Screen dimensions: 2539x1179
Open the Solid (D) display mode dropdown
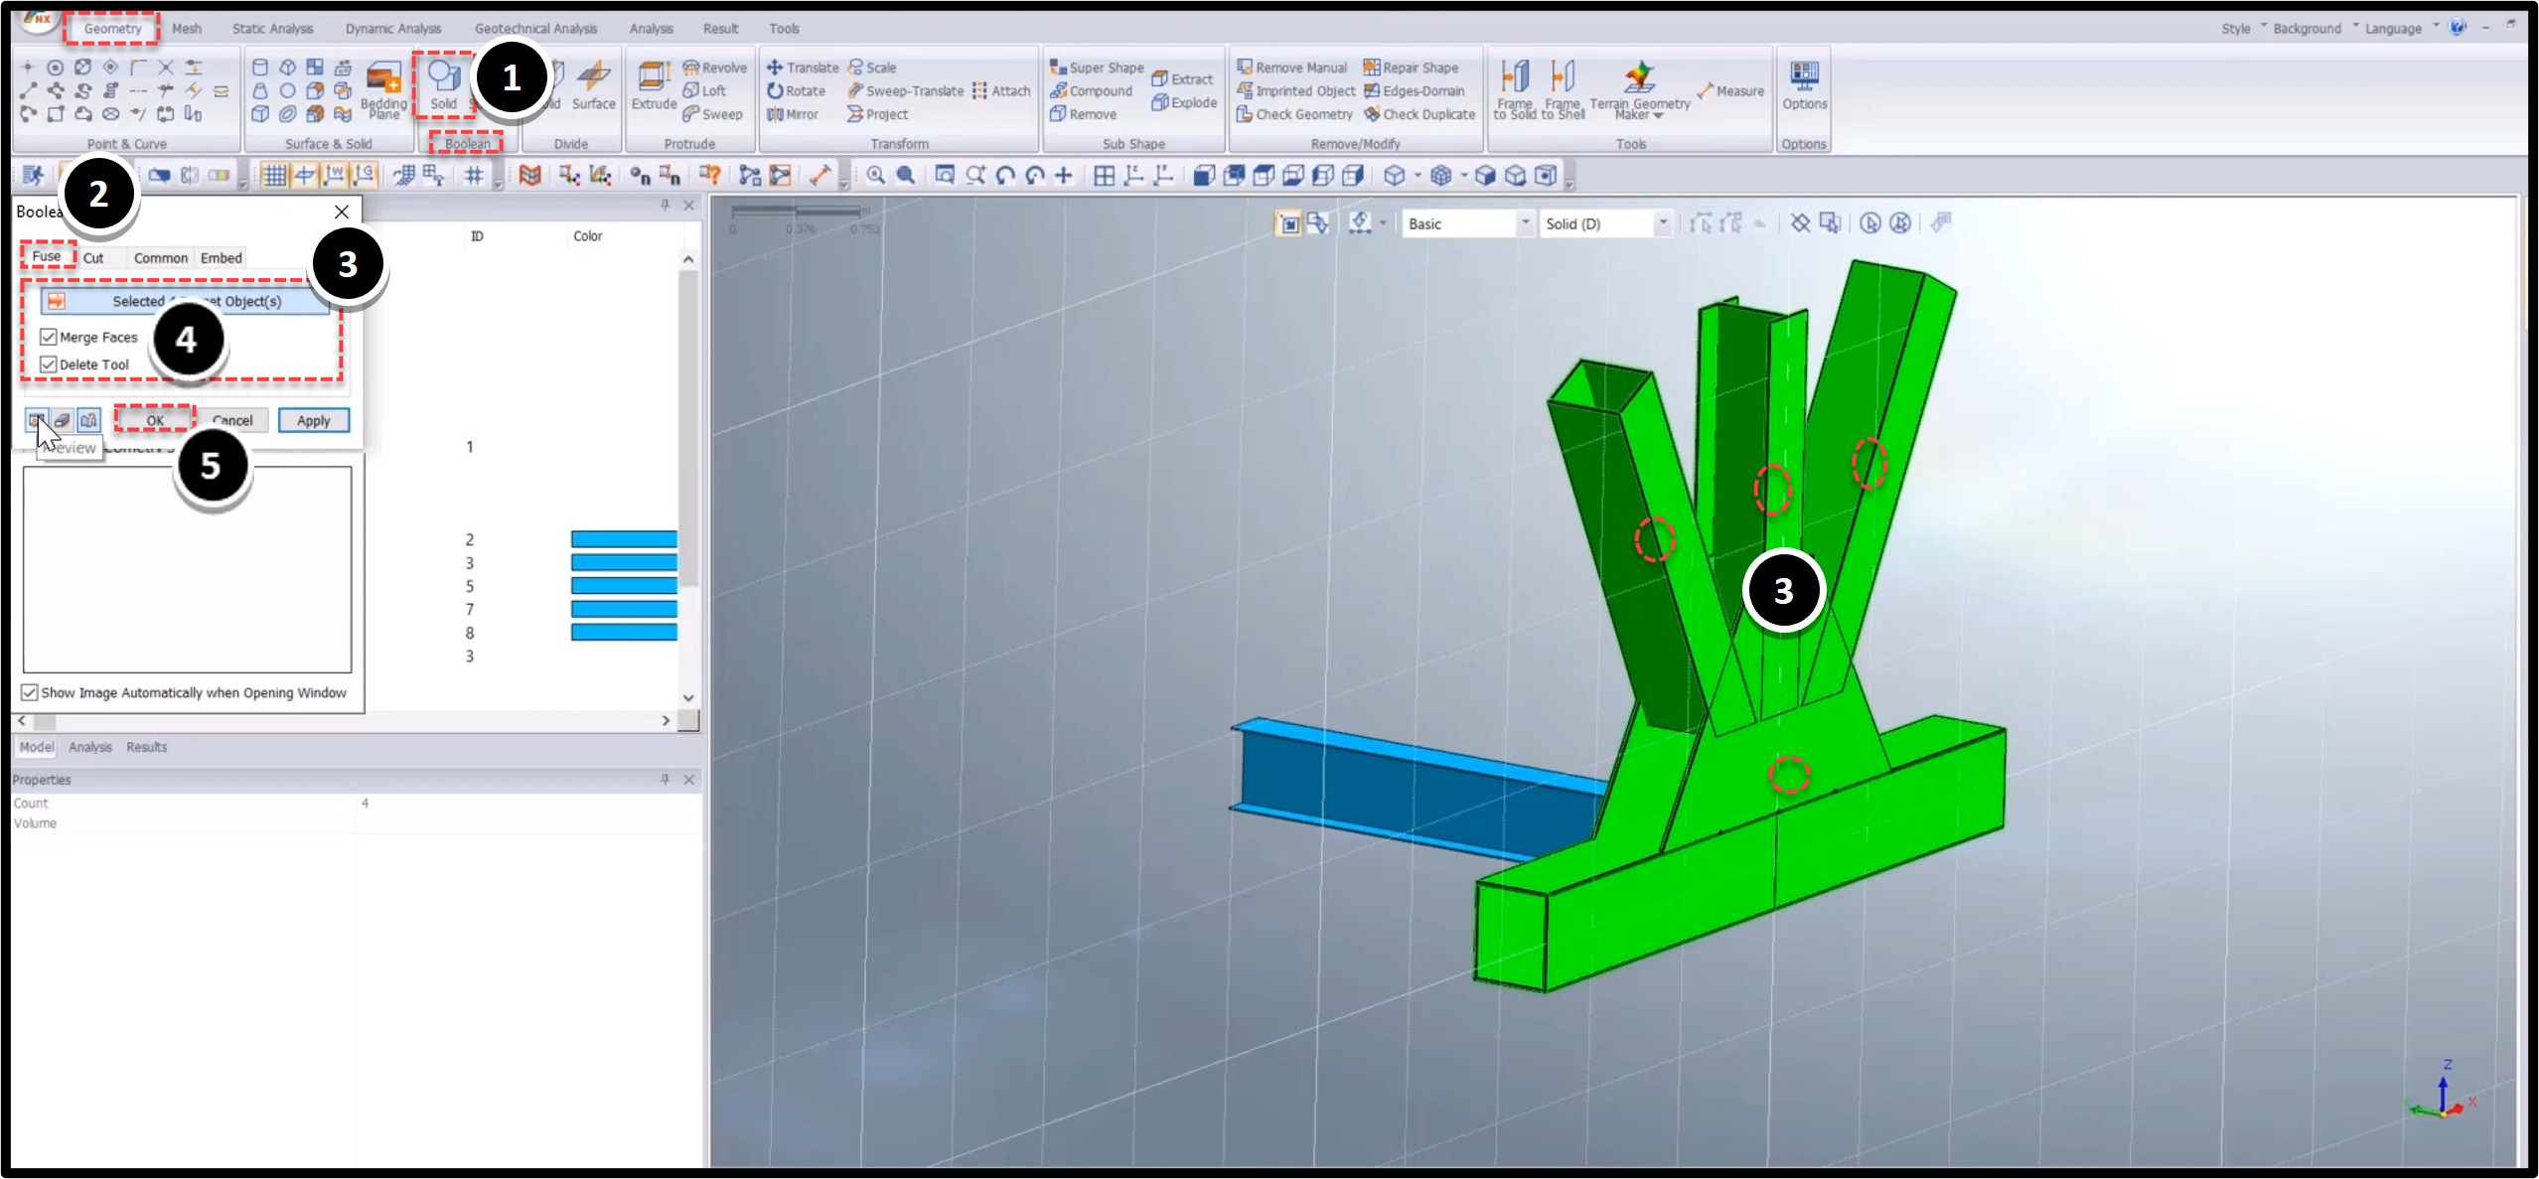(1663, 223)
